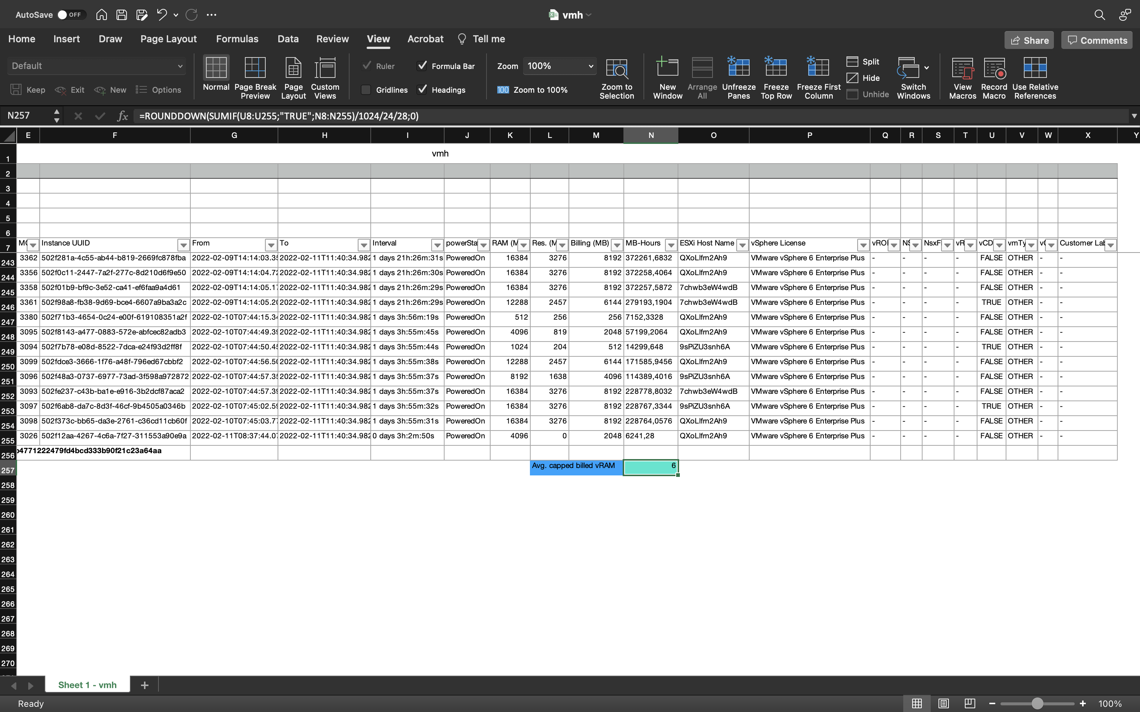Open the Comments pane button

(1097, 40)
